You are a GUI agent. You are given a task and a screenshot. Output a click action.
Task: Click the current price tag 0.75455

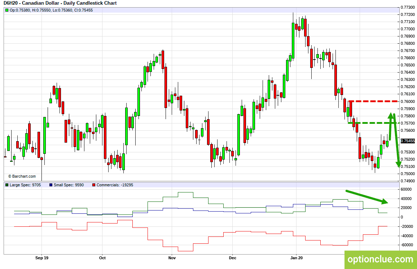click(408, 141)
